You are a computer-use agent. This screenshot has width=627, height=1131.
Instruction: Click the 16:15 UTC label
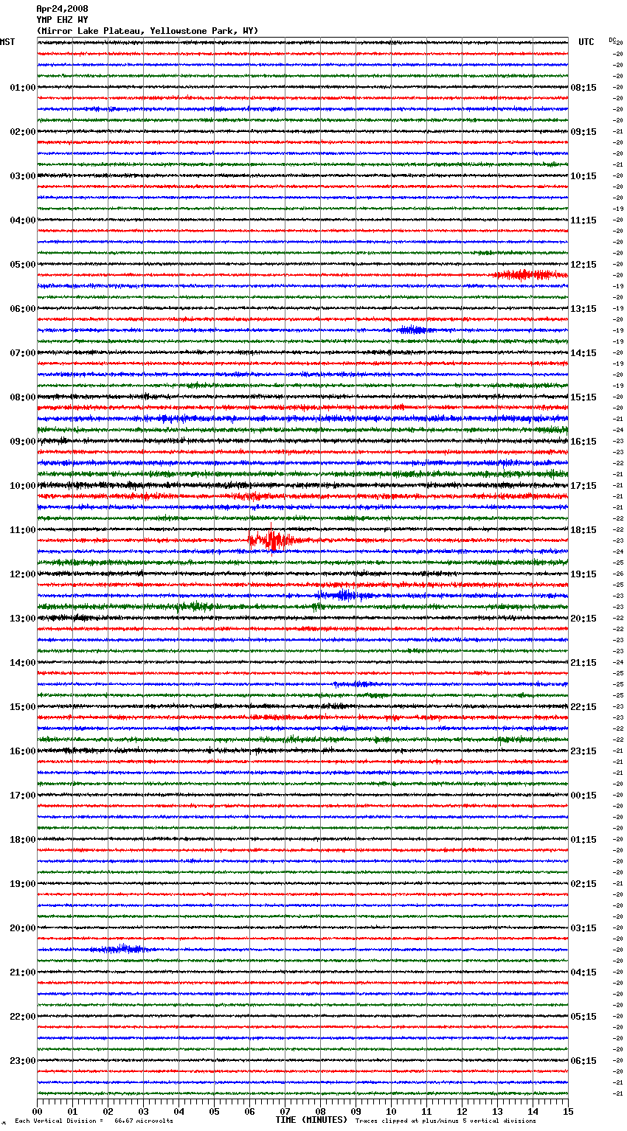(x=583, y=442)
